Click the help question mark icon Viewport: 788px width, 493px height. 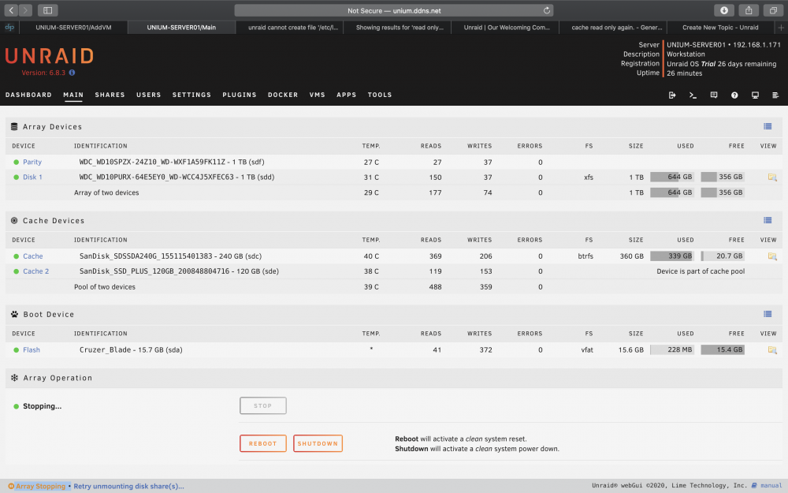(x=734, y=95)
